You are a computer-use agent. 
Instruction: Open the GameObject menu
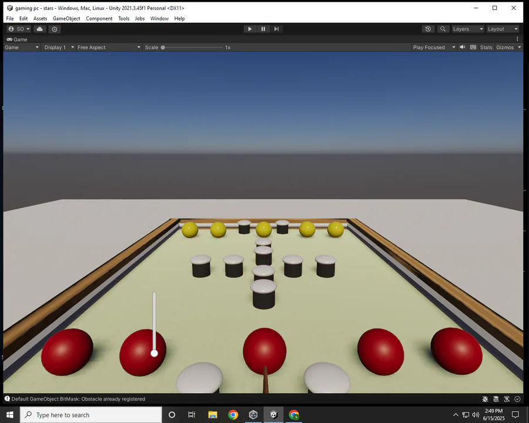pos(66,19)
